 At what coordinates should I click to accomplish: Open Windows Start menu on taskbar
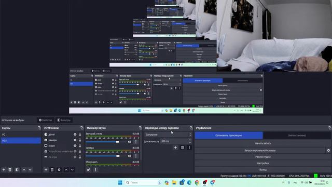tap(120, 182)
